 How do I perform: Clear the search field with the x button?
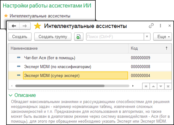[147, 37]
